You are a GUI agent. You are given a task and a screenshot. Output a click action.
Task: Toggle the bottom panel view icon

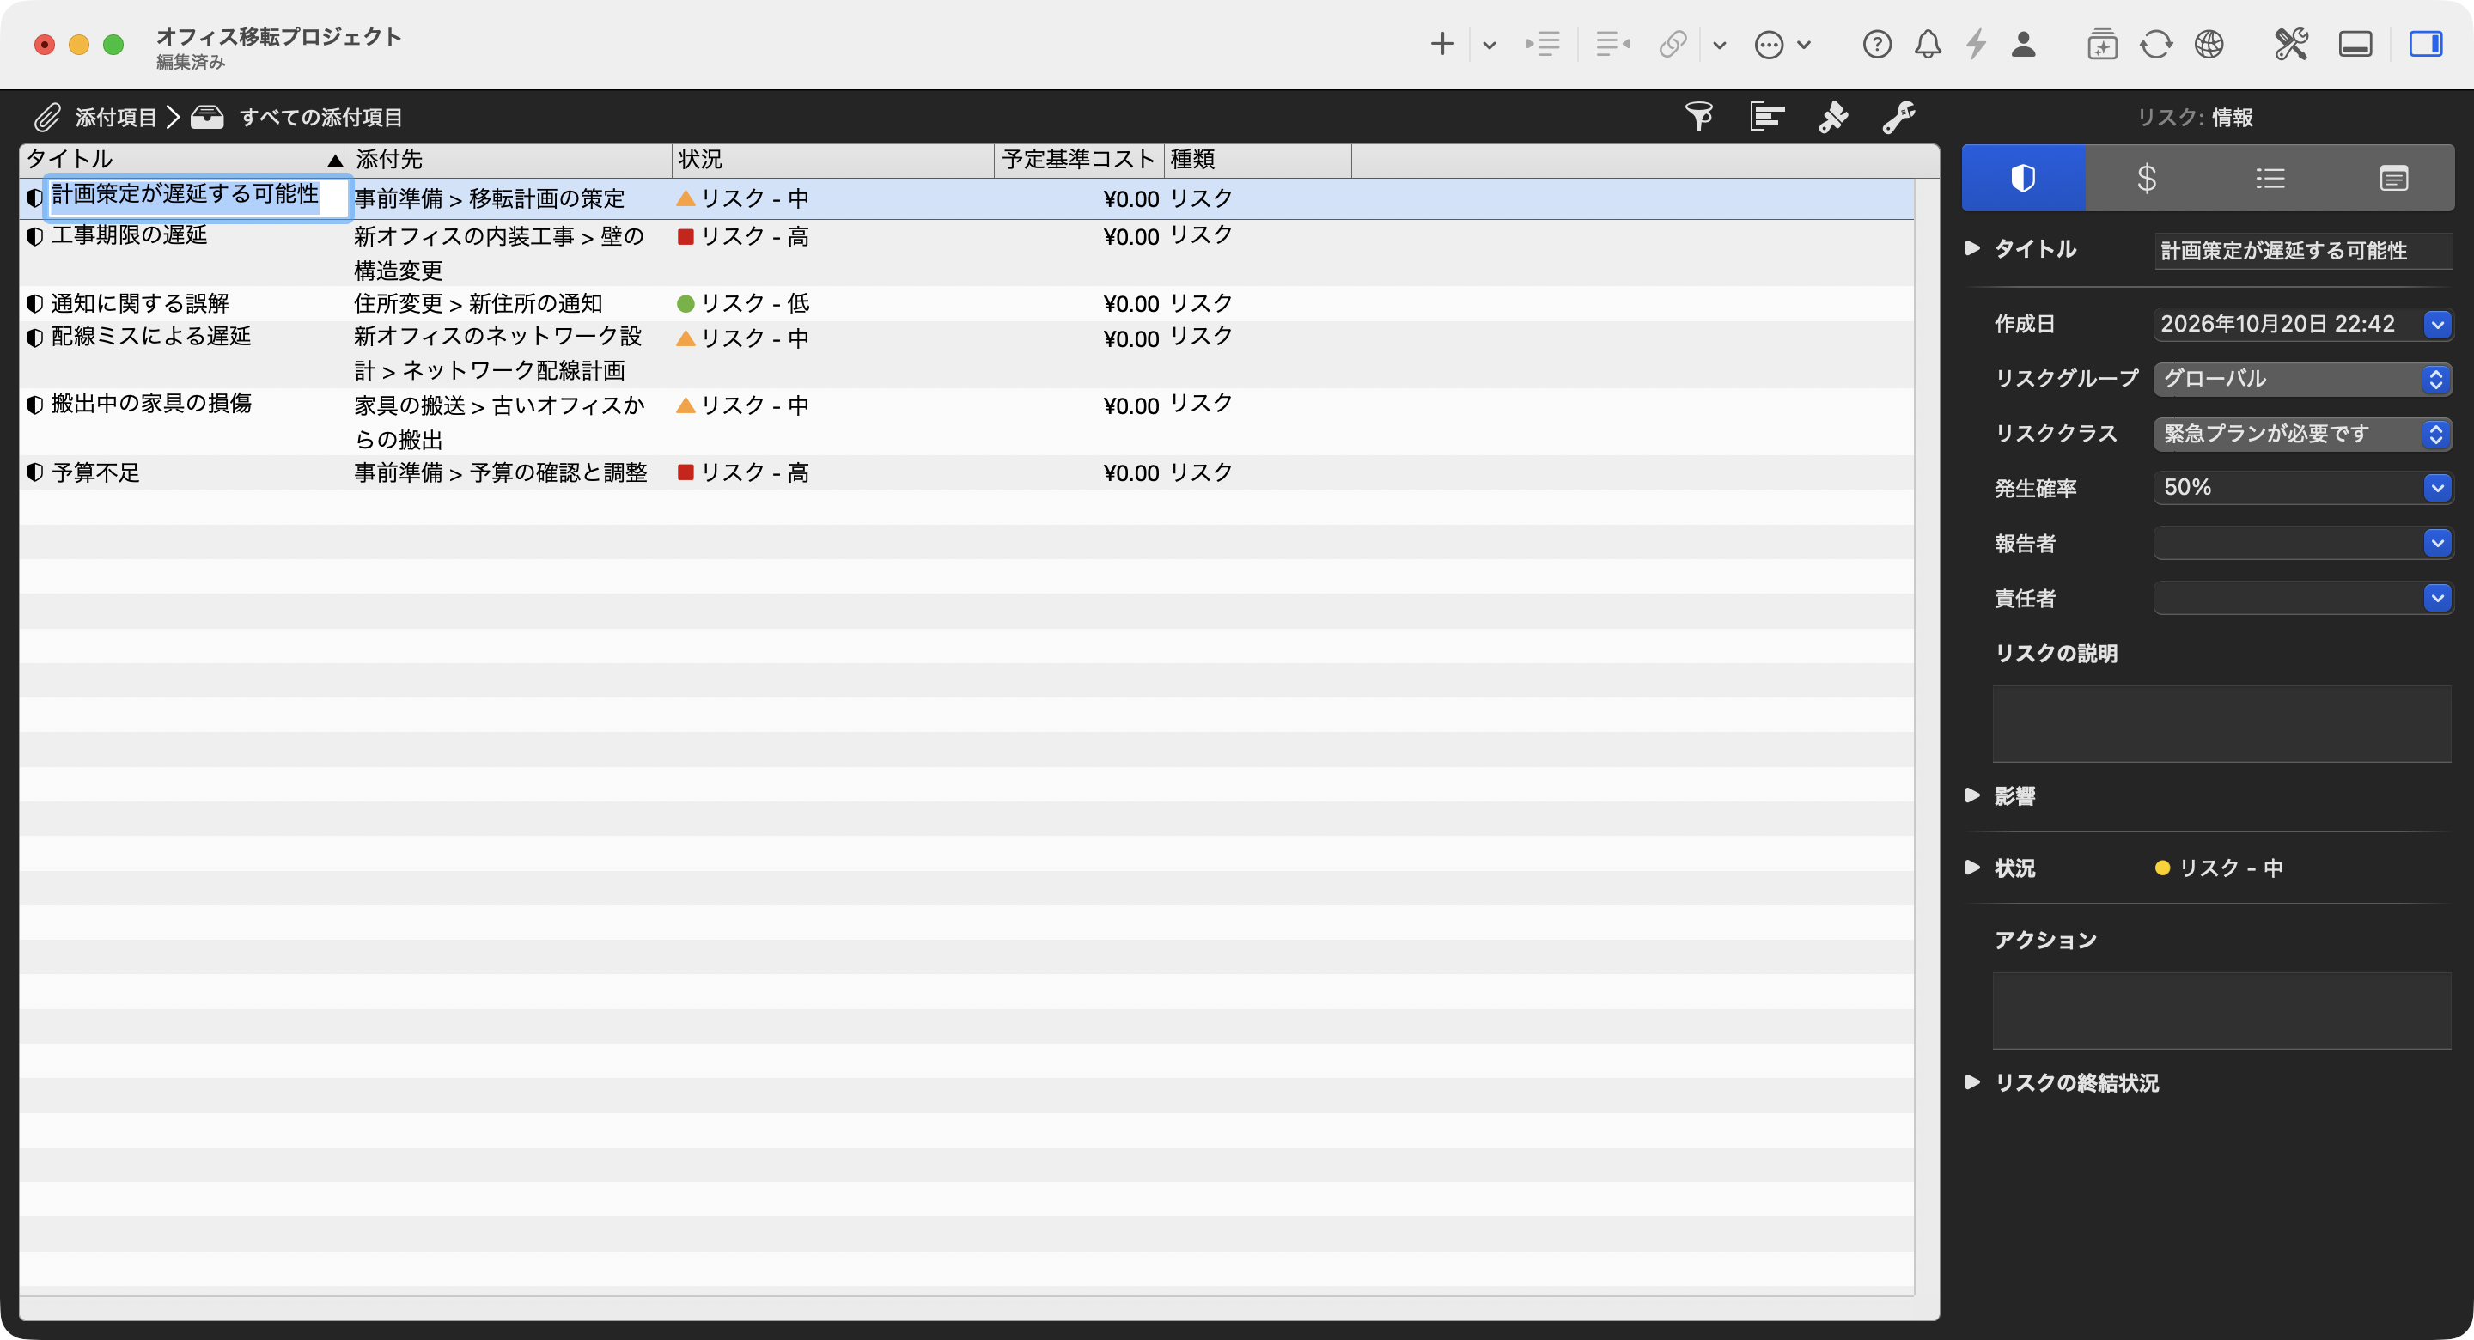[2355, 44]
